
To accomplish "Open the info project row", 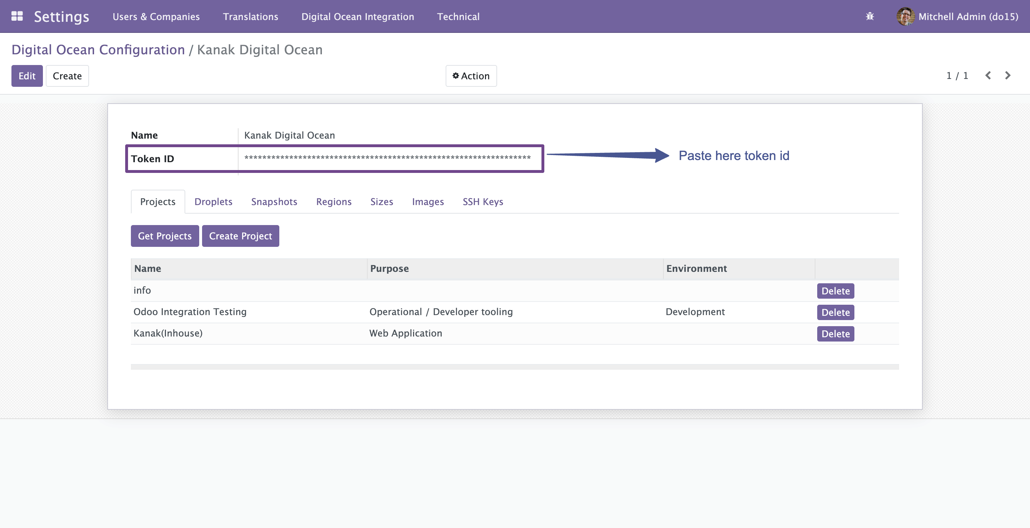I will tap(515, 291).
